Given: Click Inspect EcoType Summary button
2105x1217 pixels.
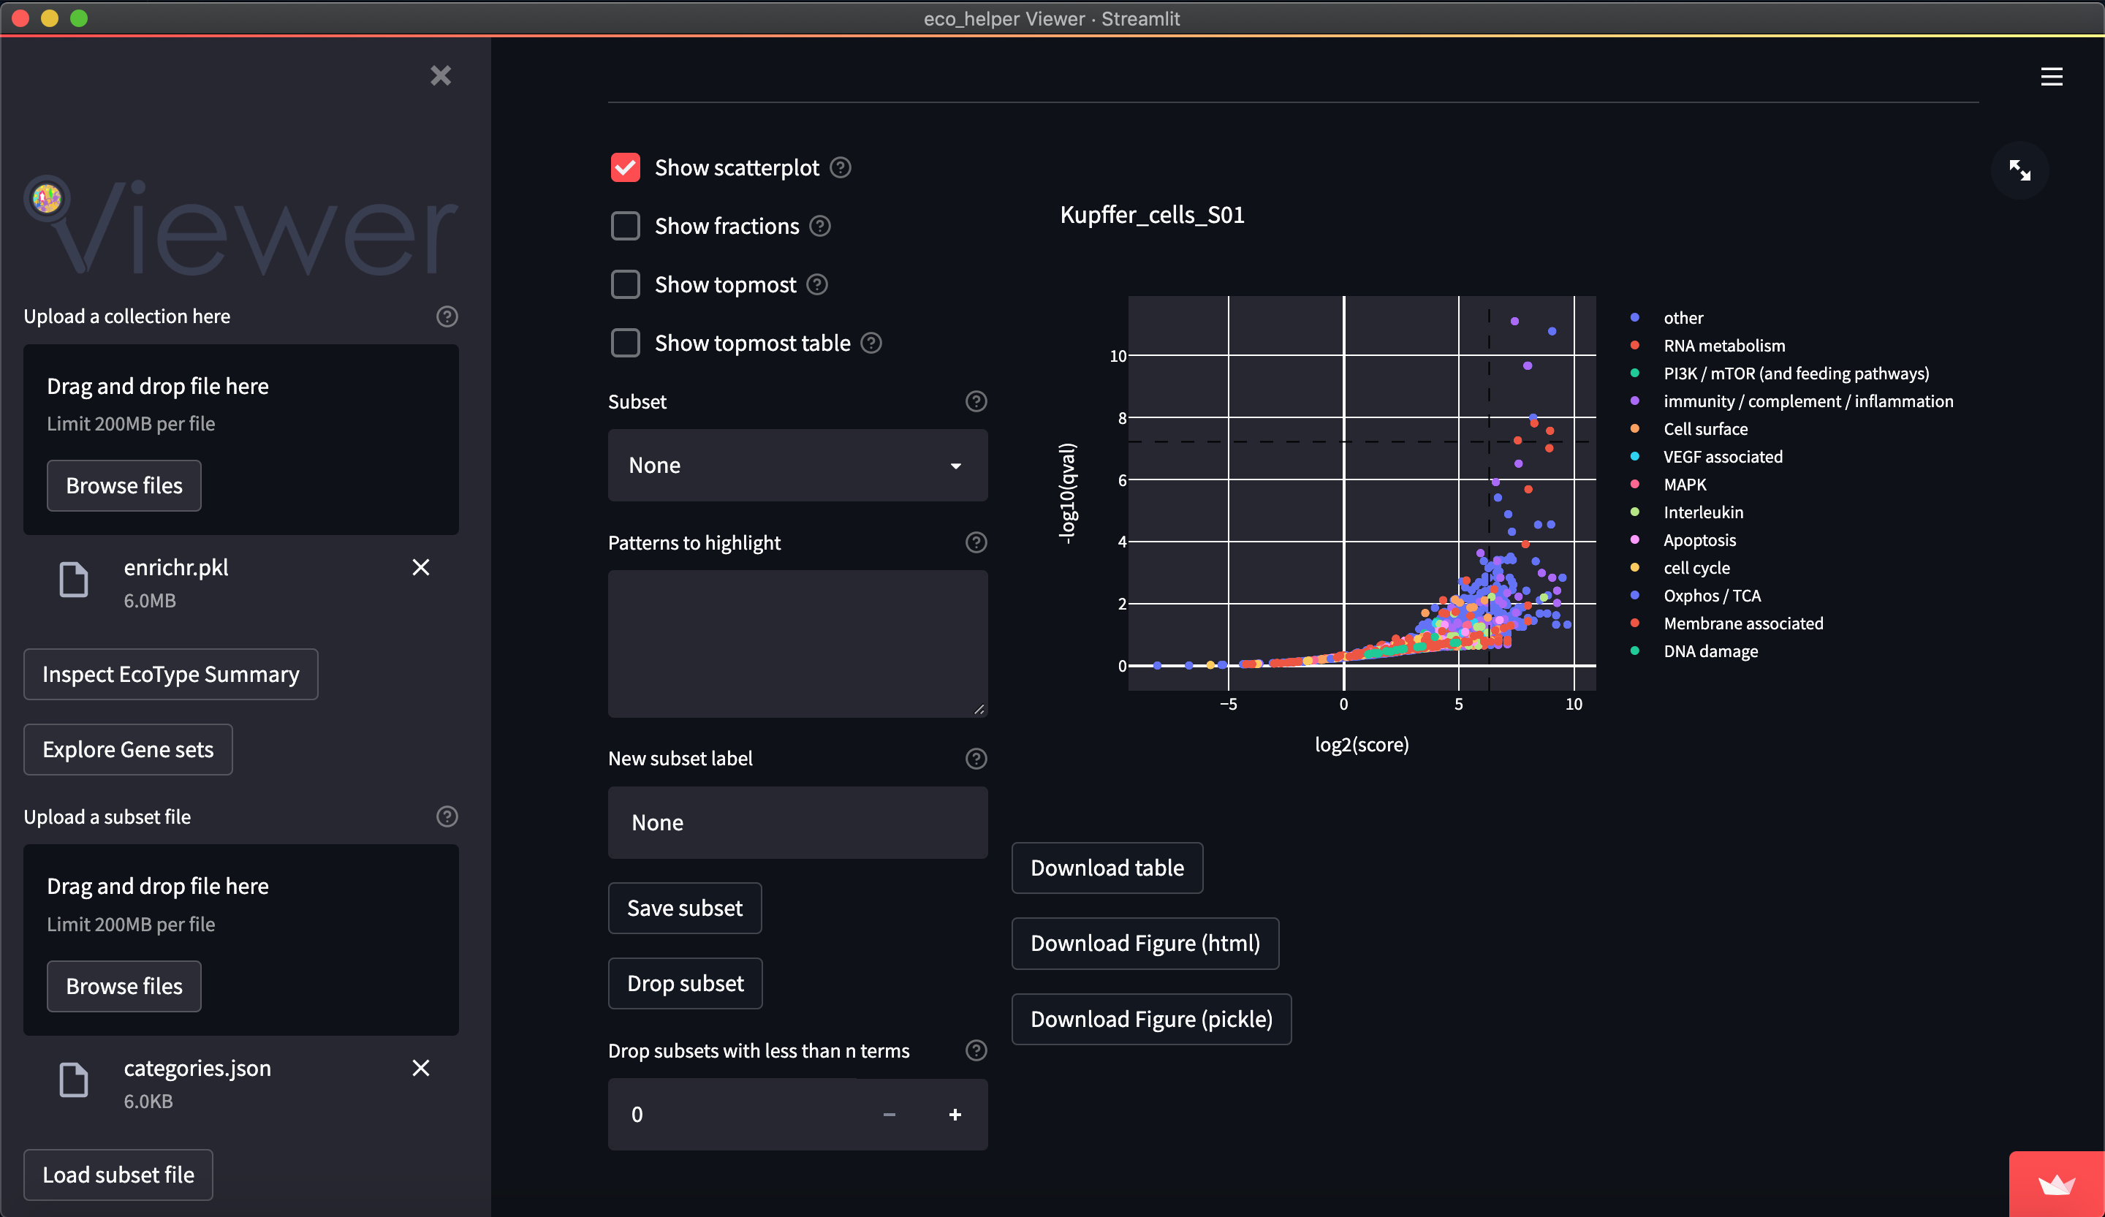Looking at the screenshot, I should (x=170, y=674).
